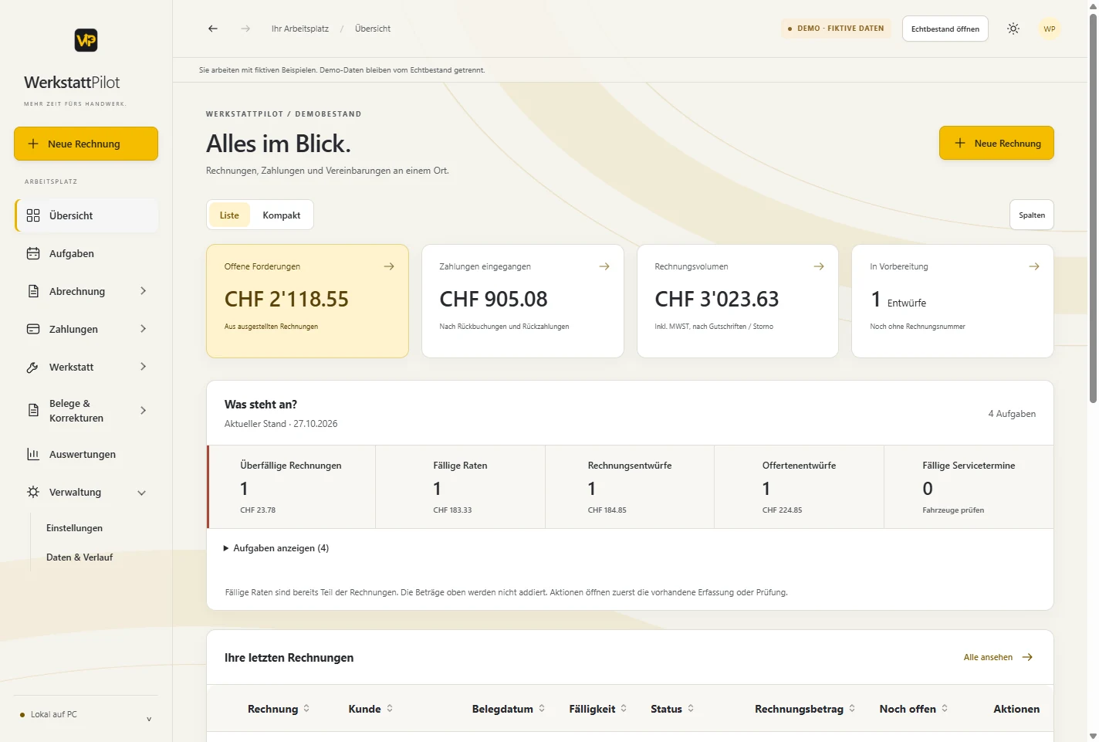This screenshot has height=742, width=1099.
Task: Expand the Zahlungen sidebar section
Action: point(86,329)
